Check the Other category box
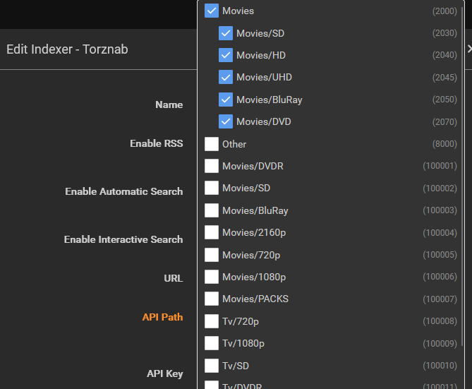Image resolution: width=472 pixels, height=389 pixels. coord(212,144)
